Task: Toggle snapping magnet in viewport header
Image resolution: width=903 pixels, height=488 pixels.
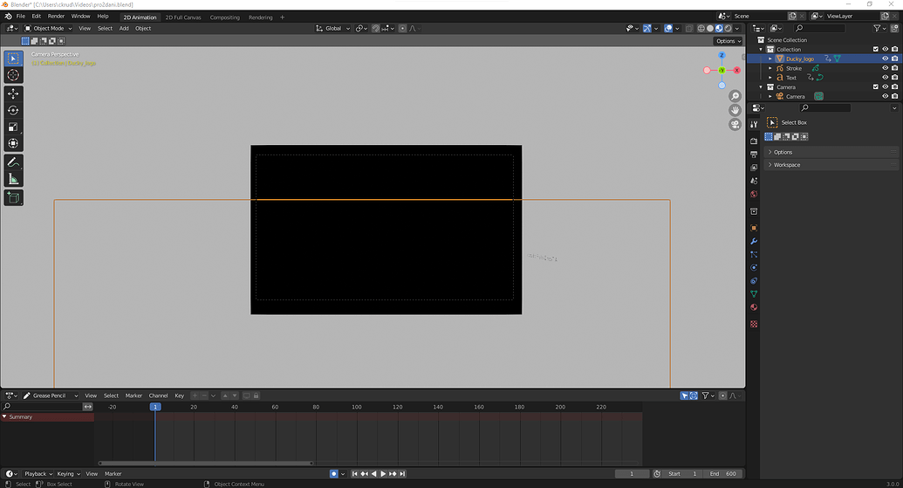Action: click(x=375, y=28)
